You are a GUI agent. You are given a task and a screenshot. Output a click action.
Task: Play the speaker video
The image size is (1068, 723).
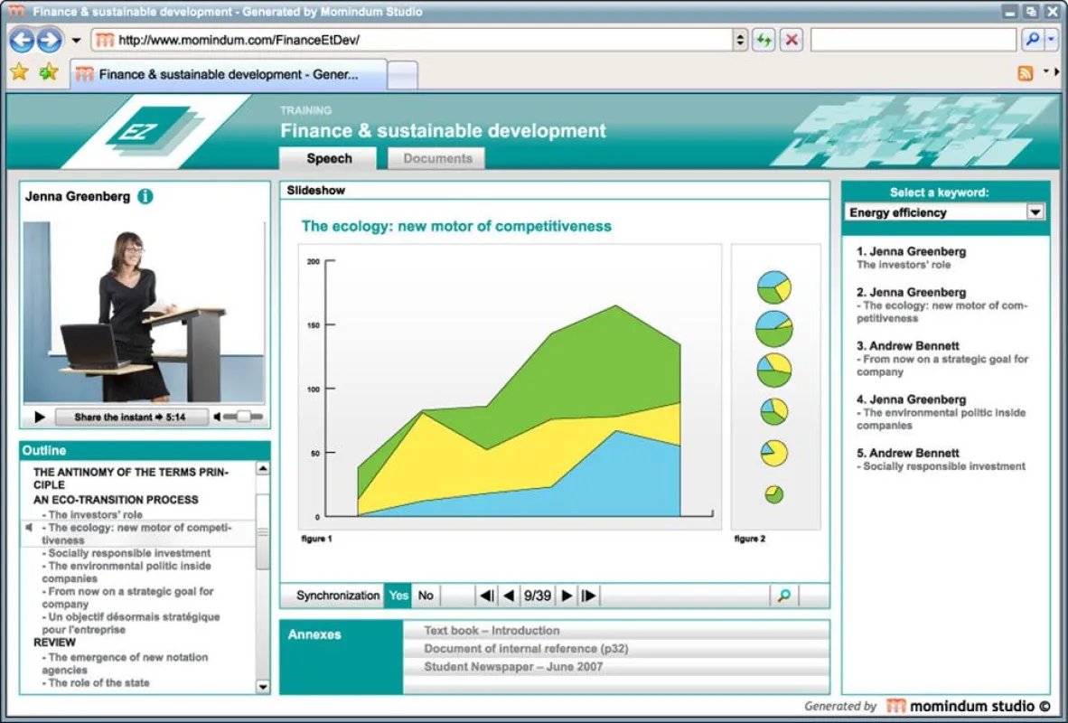click(40, 417)
